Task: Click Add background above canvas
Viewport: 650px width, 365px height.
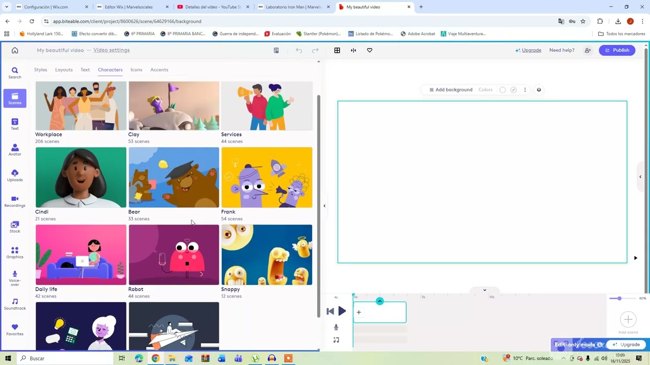Action: point(451,90)
